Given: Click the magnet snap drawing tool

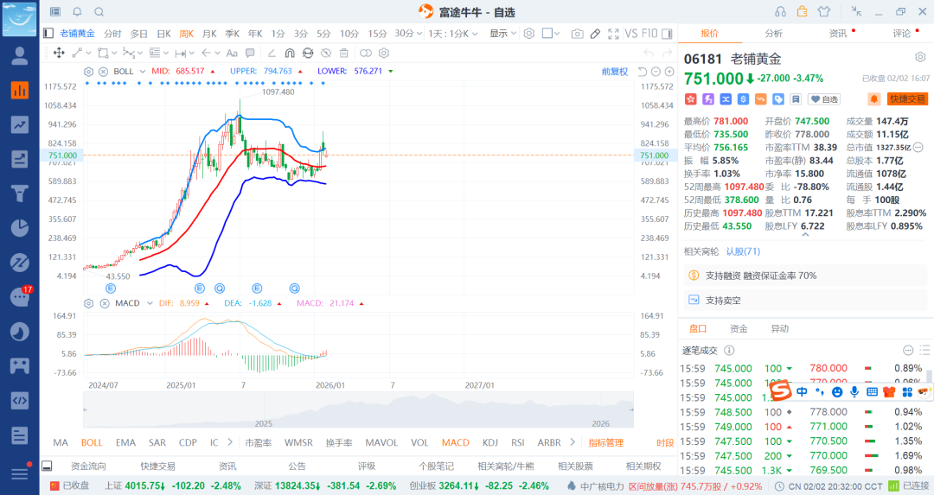Looking at the screenshot, I should (x=290, y=53).
